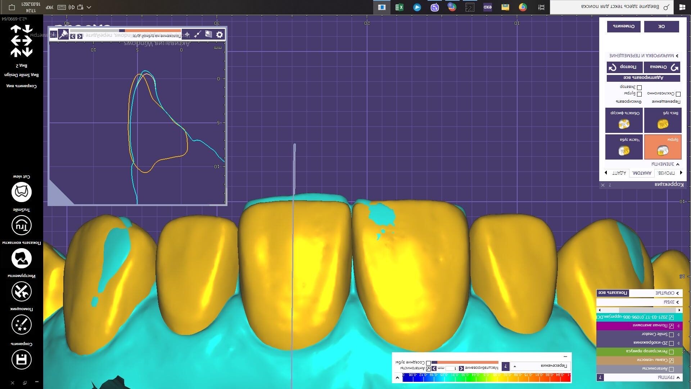The image size is (691, 389).
Task: Open cross-section window settings gear
Action: pyautogui.click(x=220, y=35)
